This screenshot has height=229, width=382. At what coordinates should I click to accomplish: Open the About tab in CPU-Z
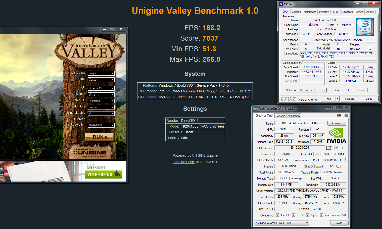point(370,12)
